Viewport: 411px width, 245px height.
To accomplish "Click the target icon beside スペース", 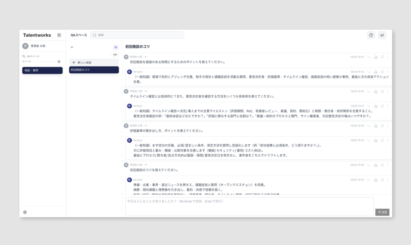I will point(59,62).
